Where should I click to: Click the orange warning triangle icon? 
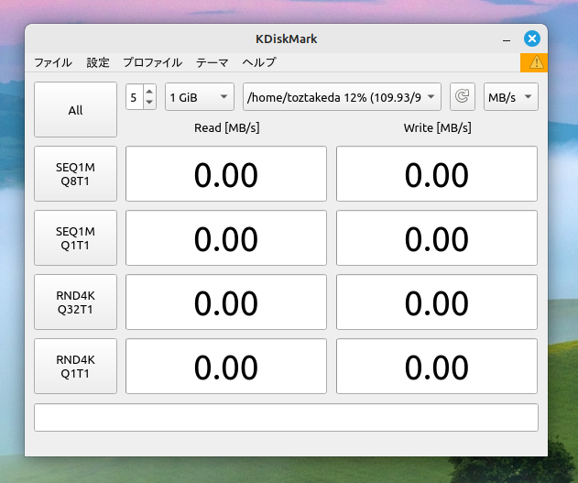click(x=537, y=62)
